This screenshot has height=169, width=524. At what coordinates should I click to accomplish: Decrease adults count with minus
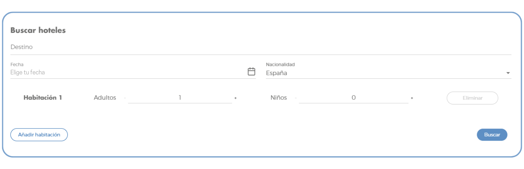(x=124, y=98)
